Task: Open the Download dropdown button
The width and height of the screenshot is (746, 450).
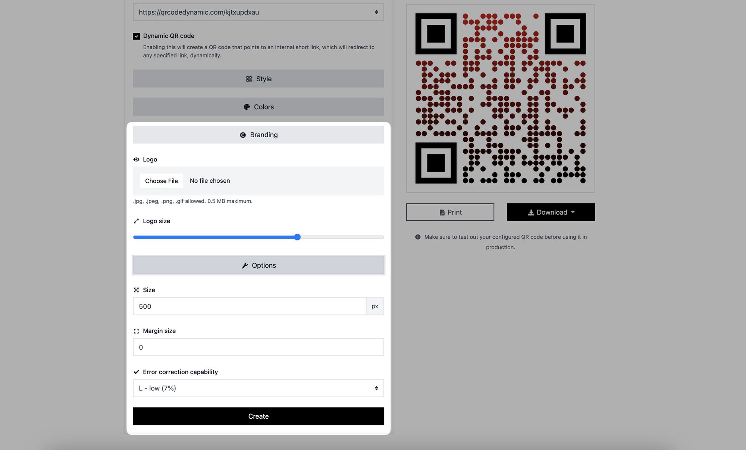Action: pos(551,212)
